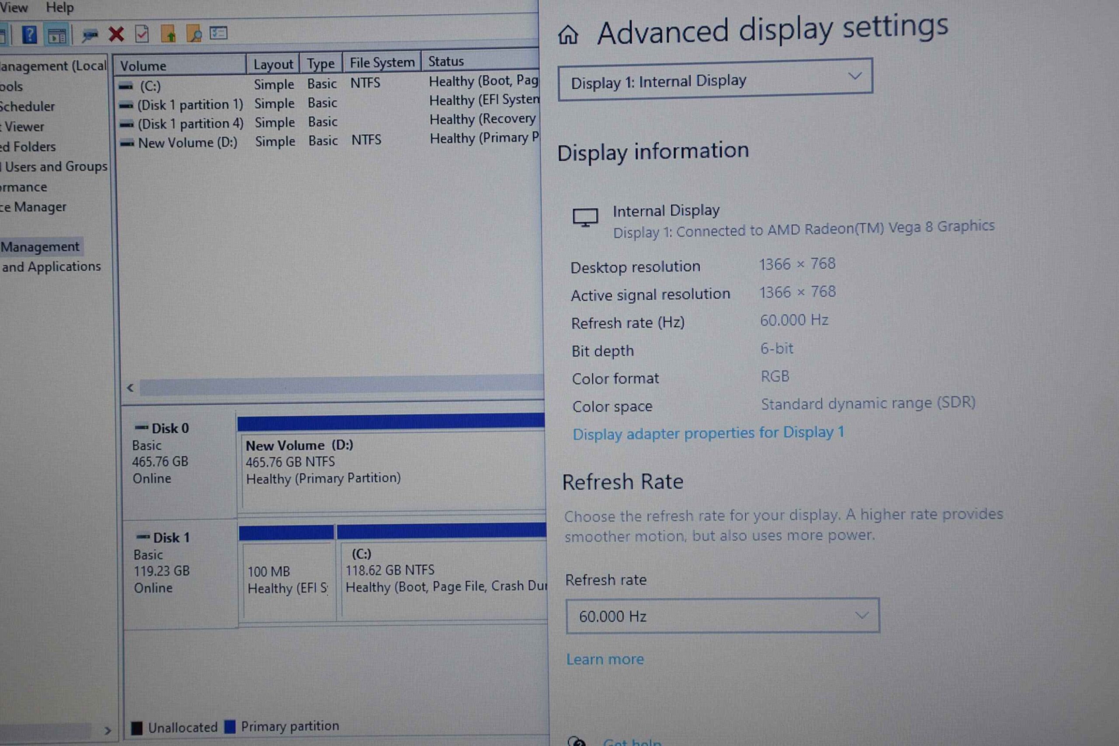Click the Connect drive toolbar icon

coord(89,35)
